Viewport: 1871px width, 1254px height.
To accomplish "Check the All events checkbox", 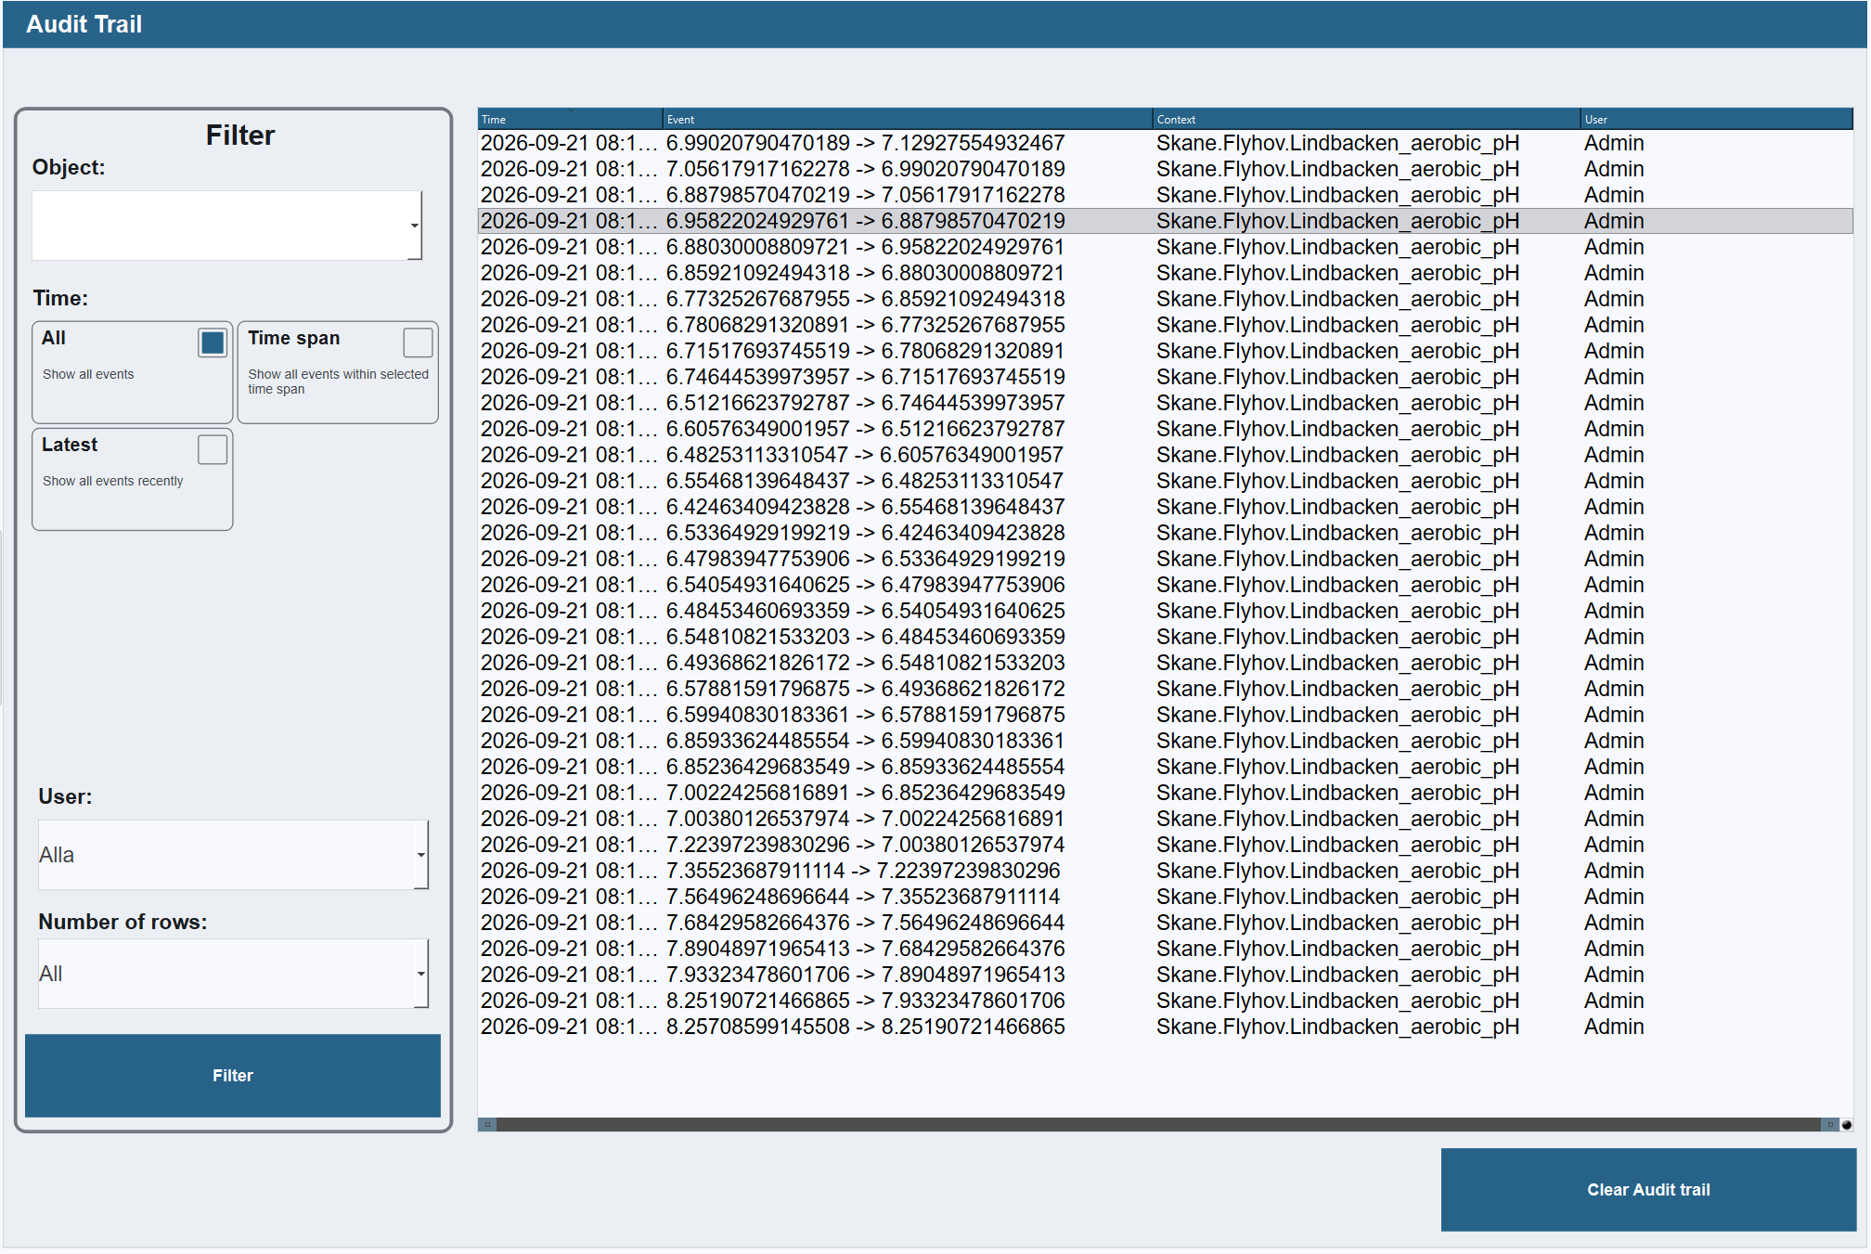I will [213, 343].
